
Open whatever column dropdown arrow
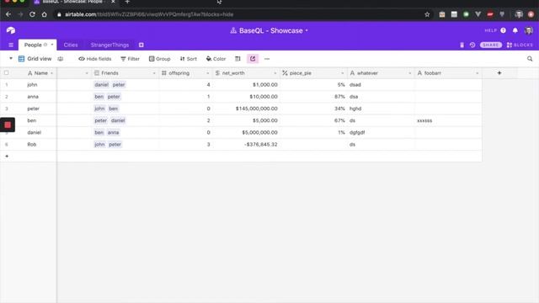pyautogui.click(x=410, y=73)
